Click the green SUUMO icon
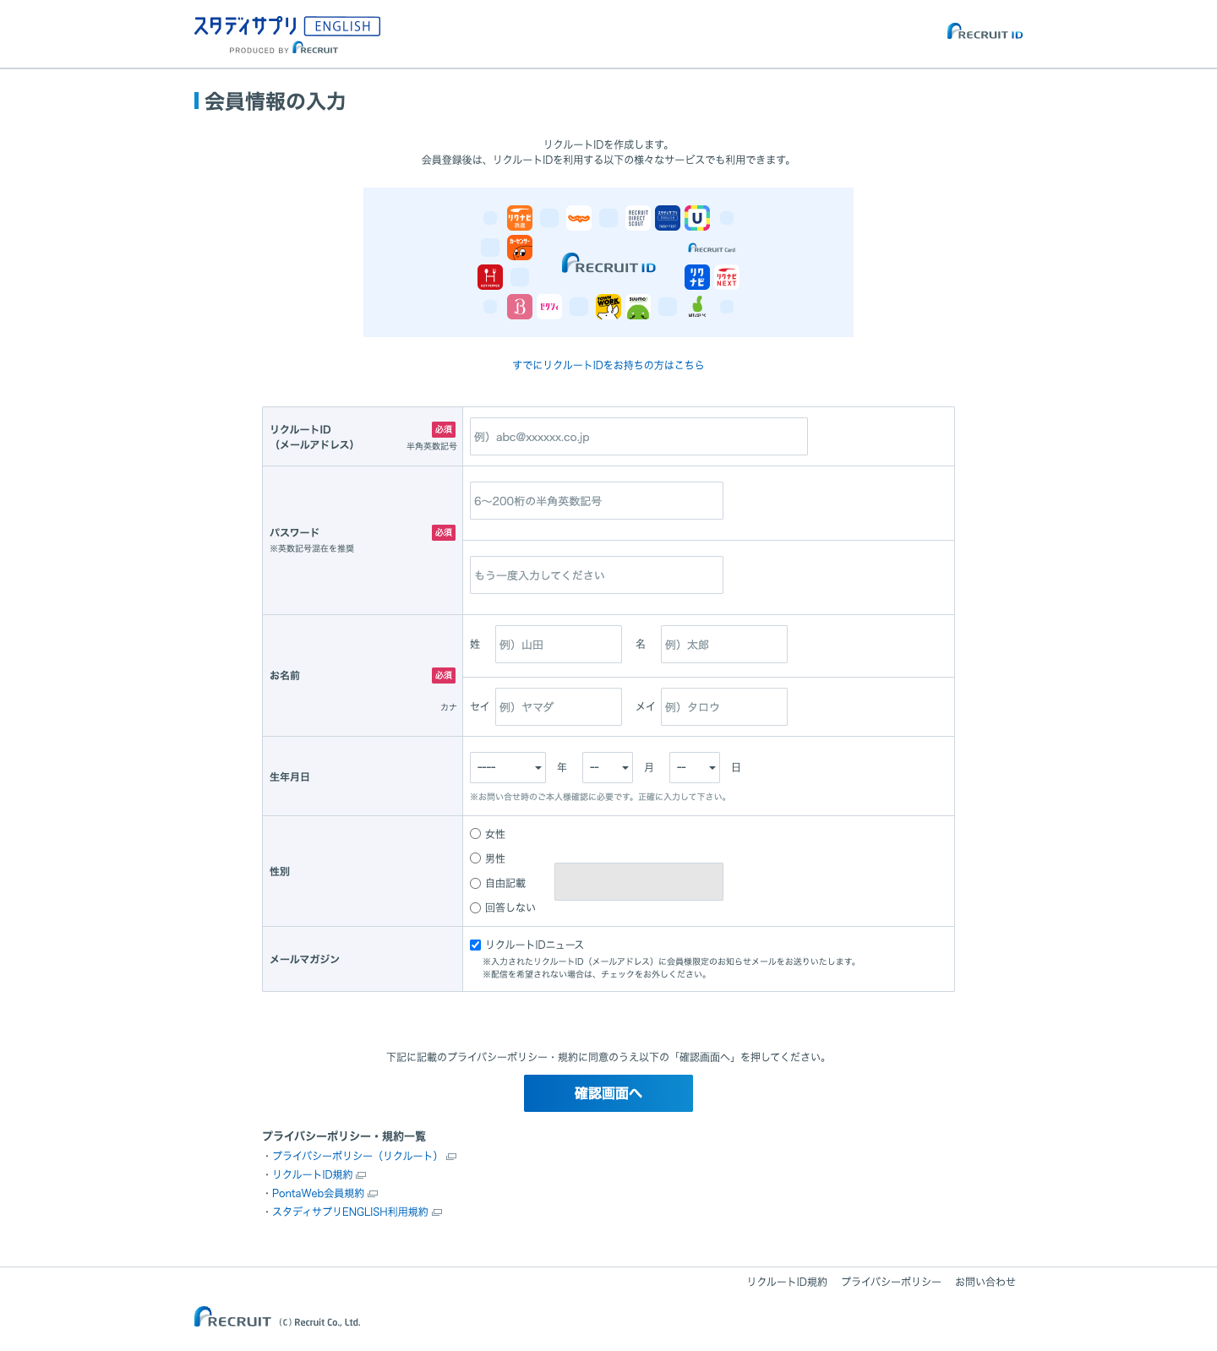1217x1351 pixels. point(638,307)
